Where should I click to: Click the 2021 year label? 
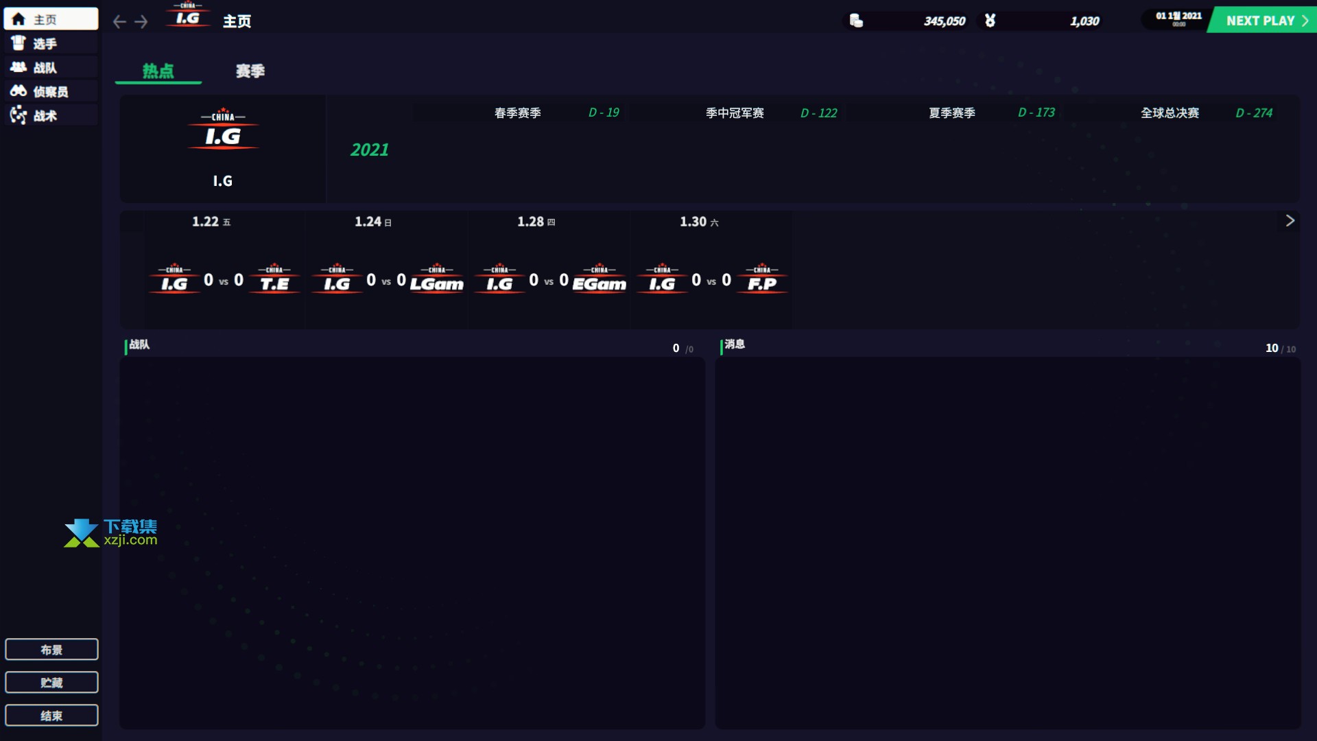point(370,150)
